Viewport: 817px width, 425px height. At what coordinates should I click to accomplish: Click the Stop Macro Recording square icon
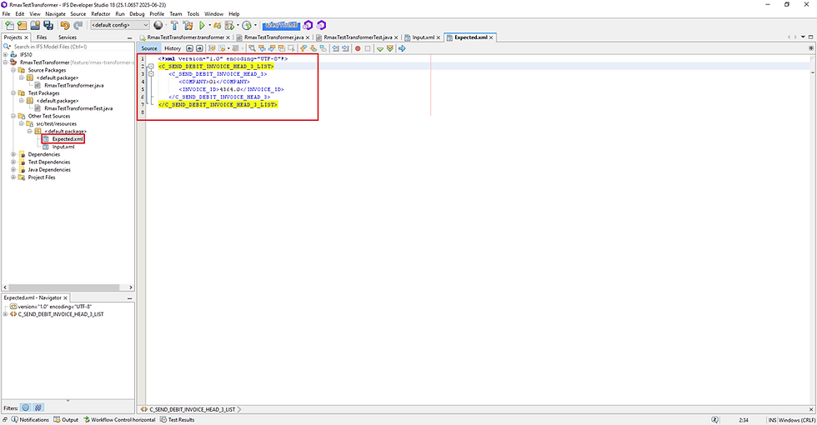[368, 48]
